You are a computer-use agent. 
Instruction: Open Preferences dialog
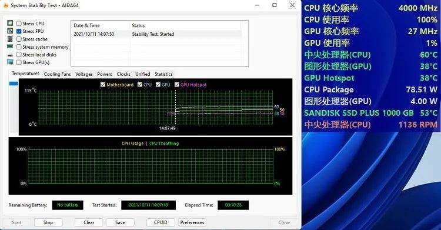192,222
